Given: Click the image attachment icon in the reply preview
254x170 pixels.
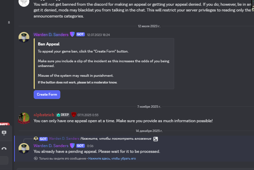Looking at the screenshot, I should (155, 139).
